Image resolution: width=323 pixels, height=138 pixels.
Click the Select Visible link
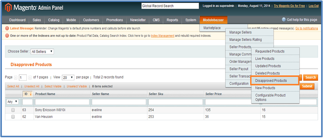click(53, 86)
